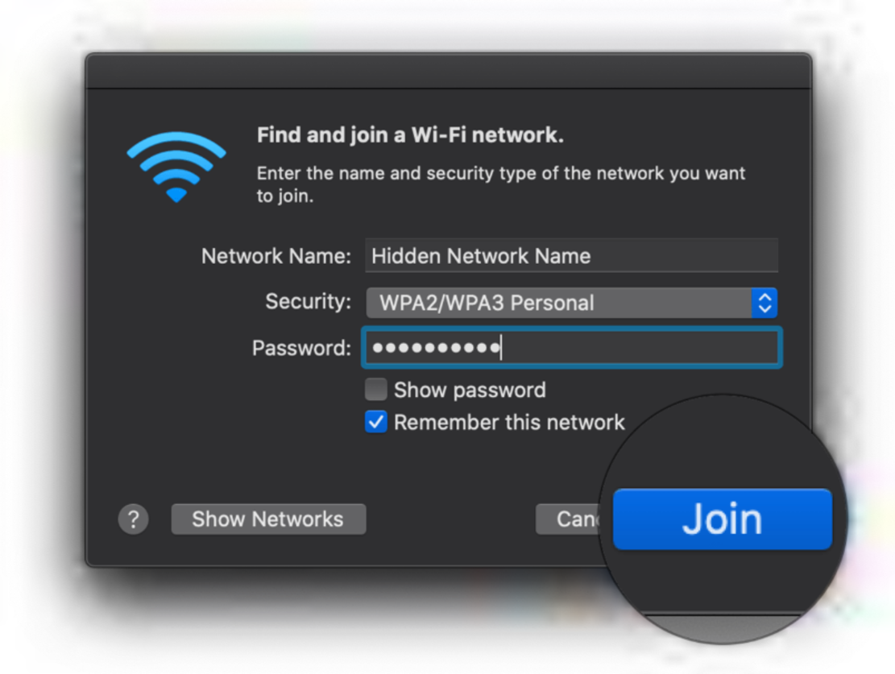Click the blue Wi-Fi signal icon
This screenshot has height=674, width=895.
coord(176,167)
